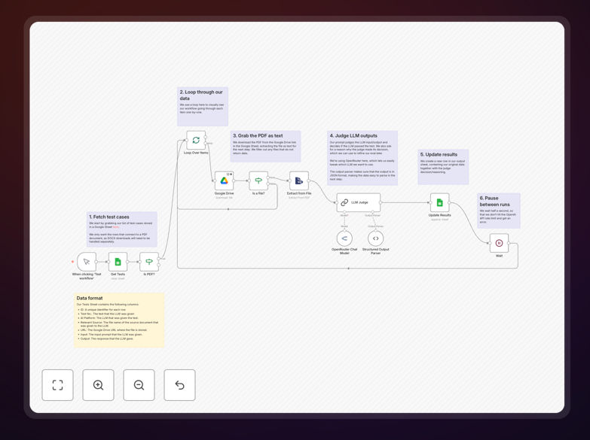Screen dimensions: 590x440
Task: Select the Extract from File node
Action: tap(299, 181)
